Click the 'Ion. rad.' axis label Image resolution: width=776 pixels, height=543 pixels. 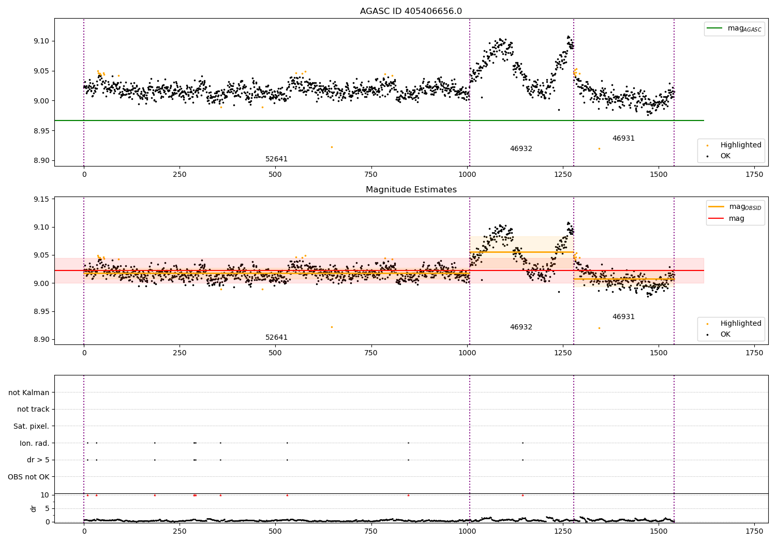[x=35, y=443]
